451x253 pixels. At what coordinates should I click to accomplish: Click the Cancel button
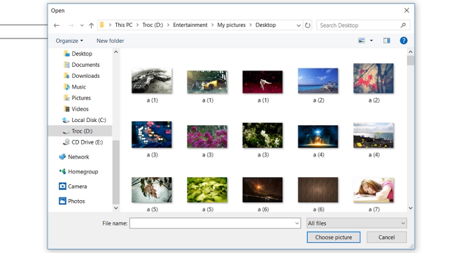pyautogui.click(x=386, y=237)
